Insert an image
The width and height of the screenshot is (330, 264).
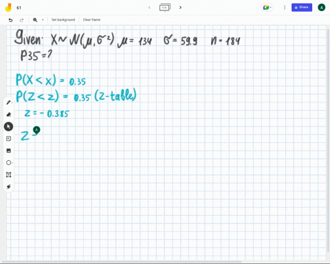[9, 151]
